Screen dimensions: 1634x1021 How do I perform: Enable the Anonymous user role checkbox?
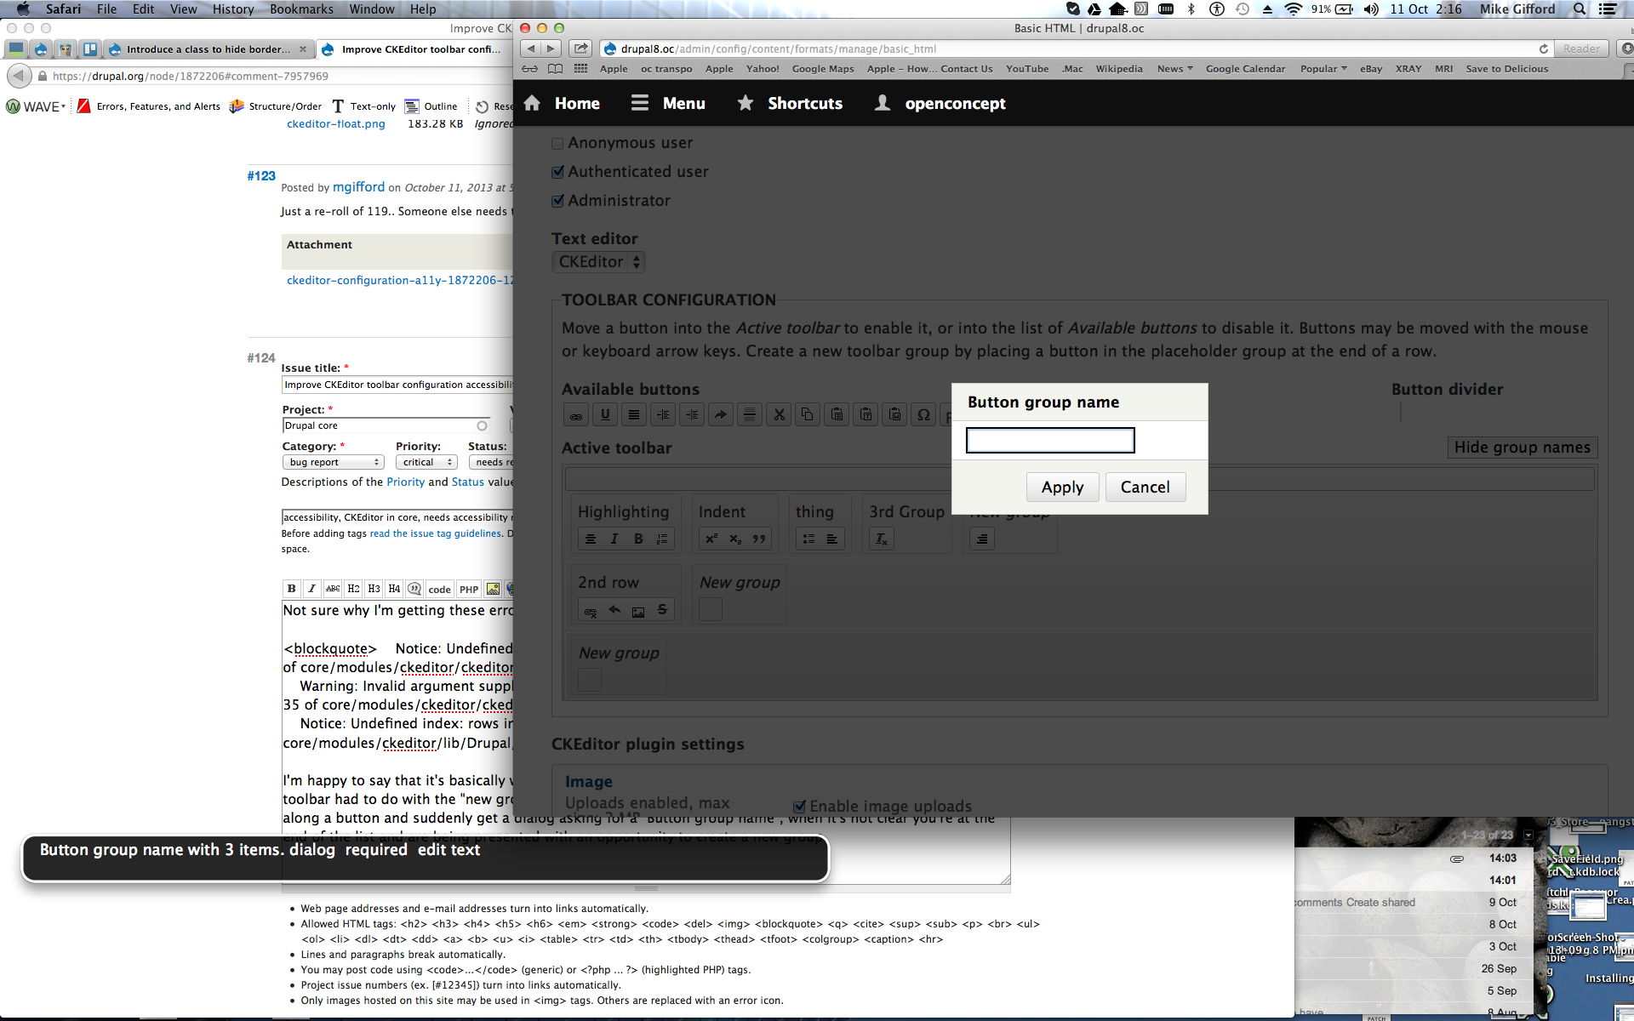click(557, 144)
